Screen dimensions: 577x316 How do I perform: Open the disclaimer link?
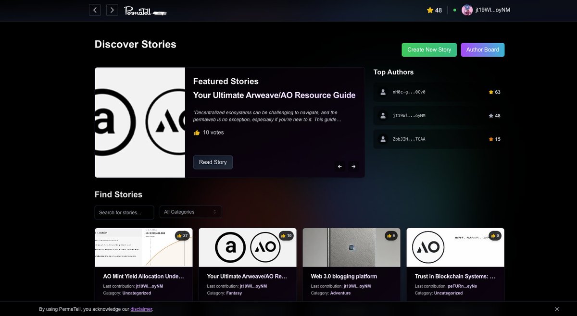tap(141, 309)
